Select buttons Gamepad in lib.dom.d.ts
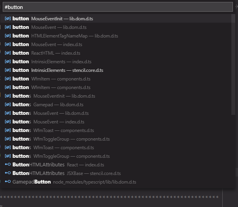Image resolution: width=238 pixels, height=207 pixels. click(x=118, y=105)
